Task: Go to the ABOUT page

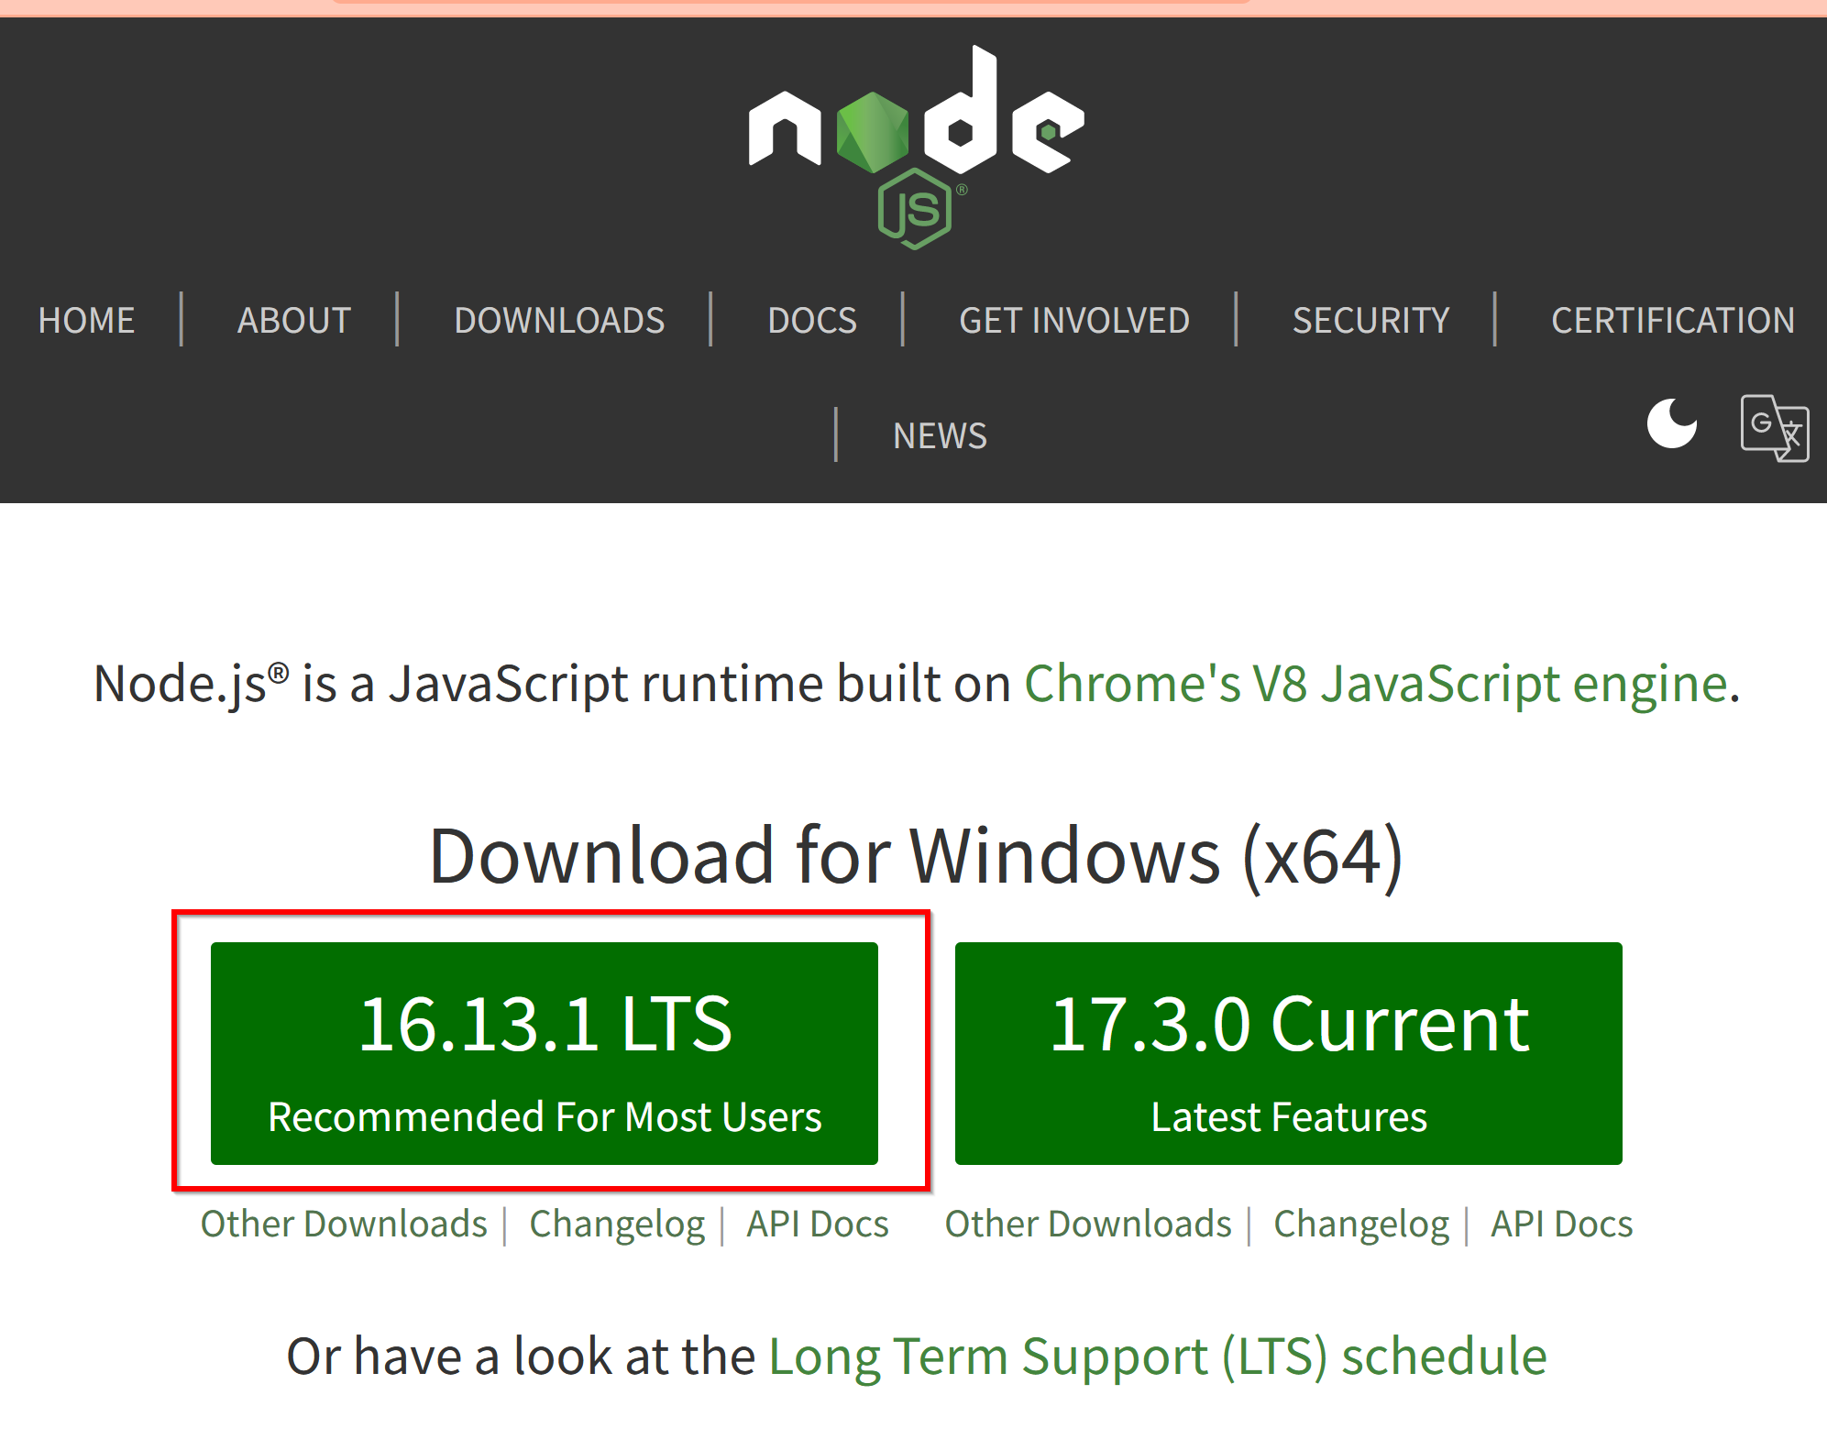Action: 294,320
